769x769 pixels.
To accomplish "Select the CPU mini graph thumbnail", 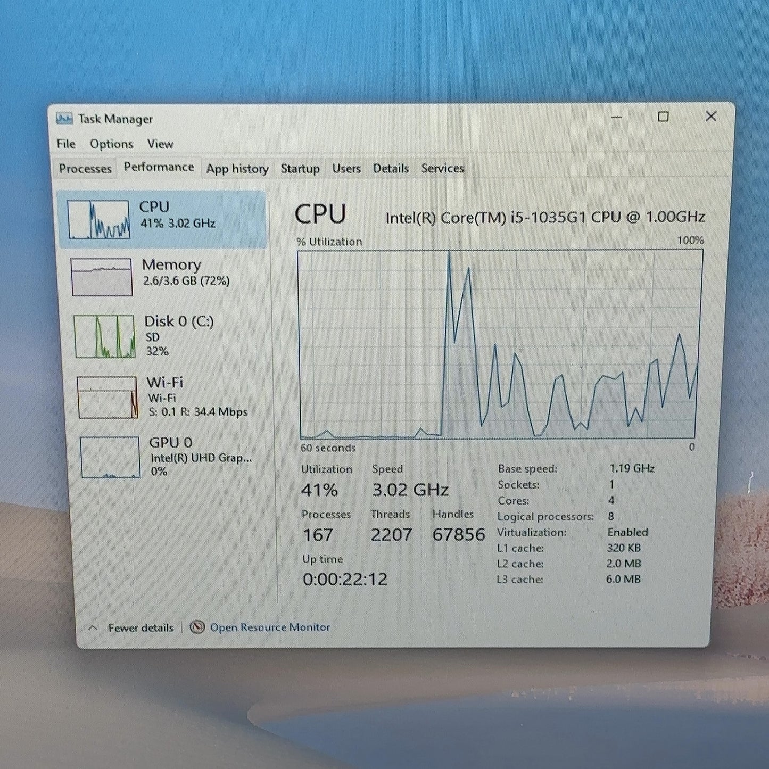I will pyautogui.click(x=99, y=219).
